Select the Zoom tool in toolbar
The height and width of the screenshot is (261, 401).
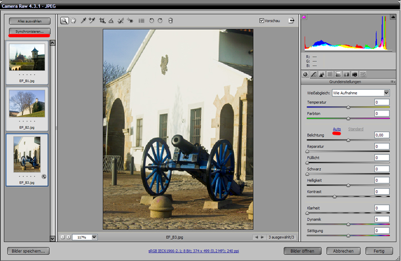(64, 21)
